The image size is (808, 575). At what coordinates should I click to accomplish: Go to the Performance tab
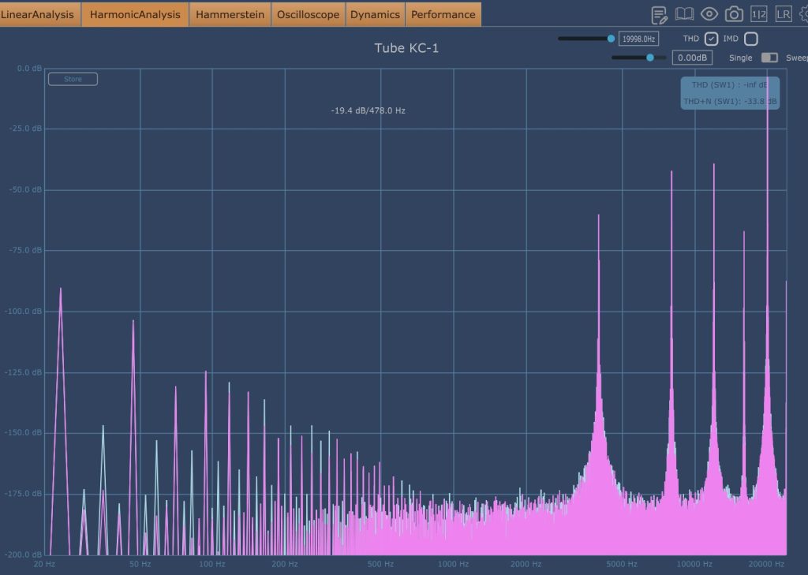(443, 14)
